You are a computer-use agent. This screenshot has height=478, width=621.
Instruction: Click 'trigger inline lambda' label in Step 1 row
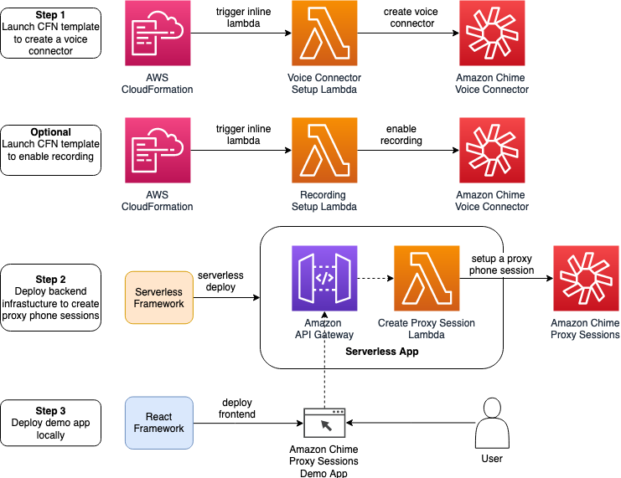pos(243,18)
